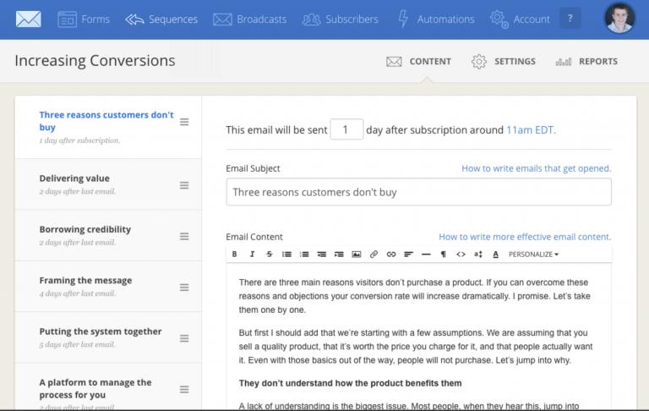
Task: Select the 'Delivering value' email in the list
Action: 74,178
